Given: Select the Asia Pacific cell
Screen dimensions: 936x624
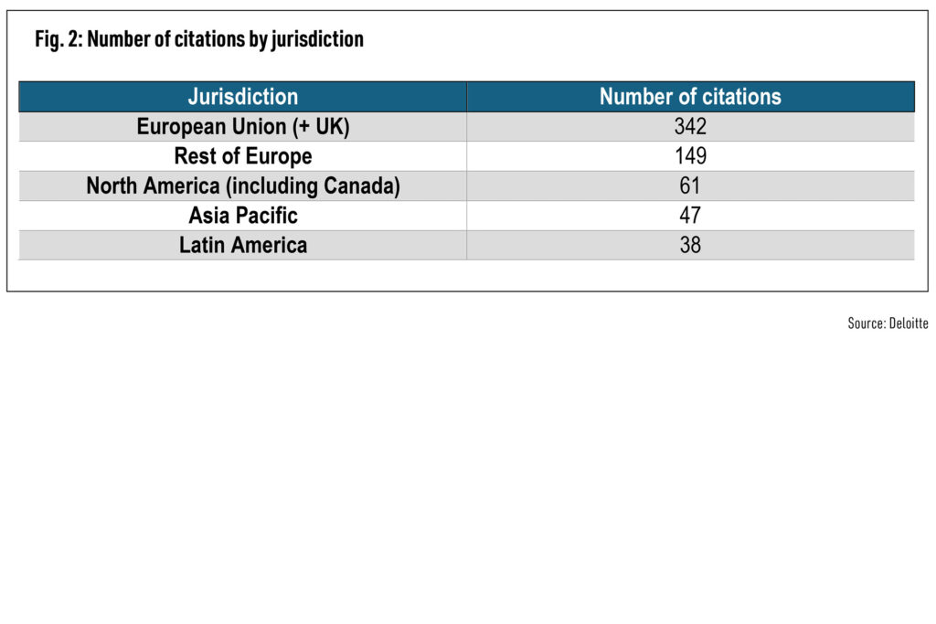Looking at the screenshot, I should point(242,216).
